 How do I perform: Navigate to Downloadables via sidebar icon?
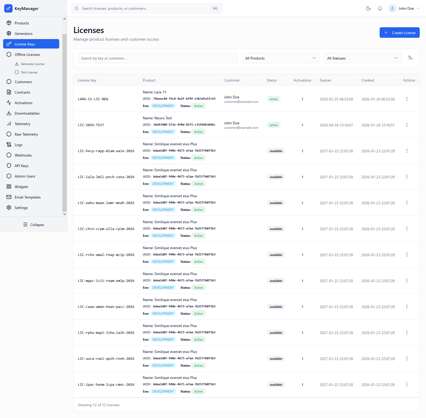[x=9, y=113]
